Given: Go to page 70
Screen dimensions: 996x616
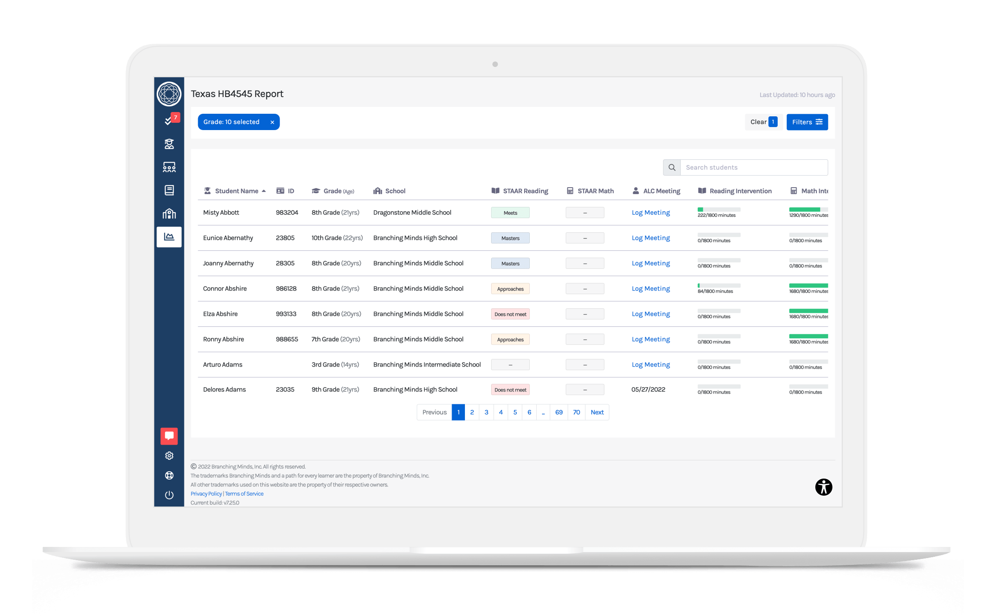Looking at the screenshot, I should point(576,412).
